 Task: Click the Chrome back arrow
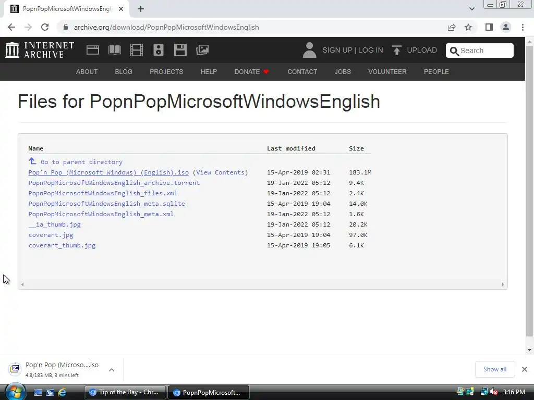point(11,27)
